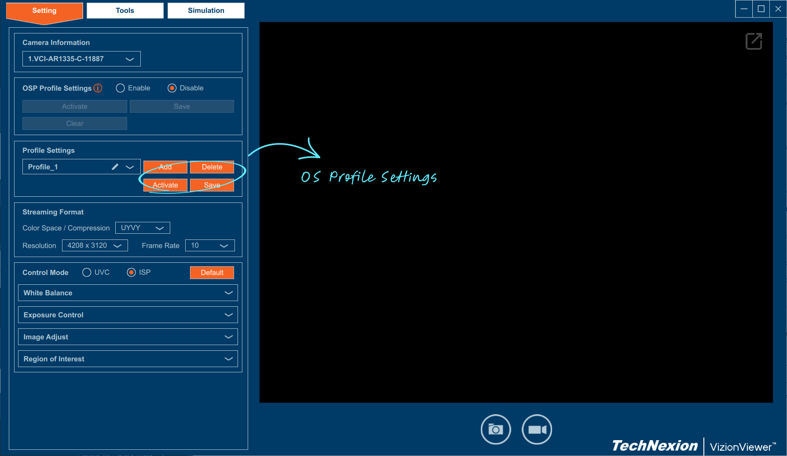Delete the selected profile
Viewport: 787px width, 456px height.
pos(212,167)
